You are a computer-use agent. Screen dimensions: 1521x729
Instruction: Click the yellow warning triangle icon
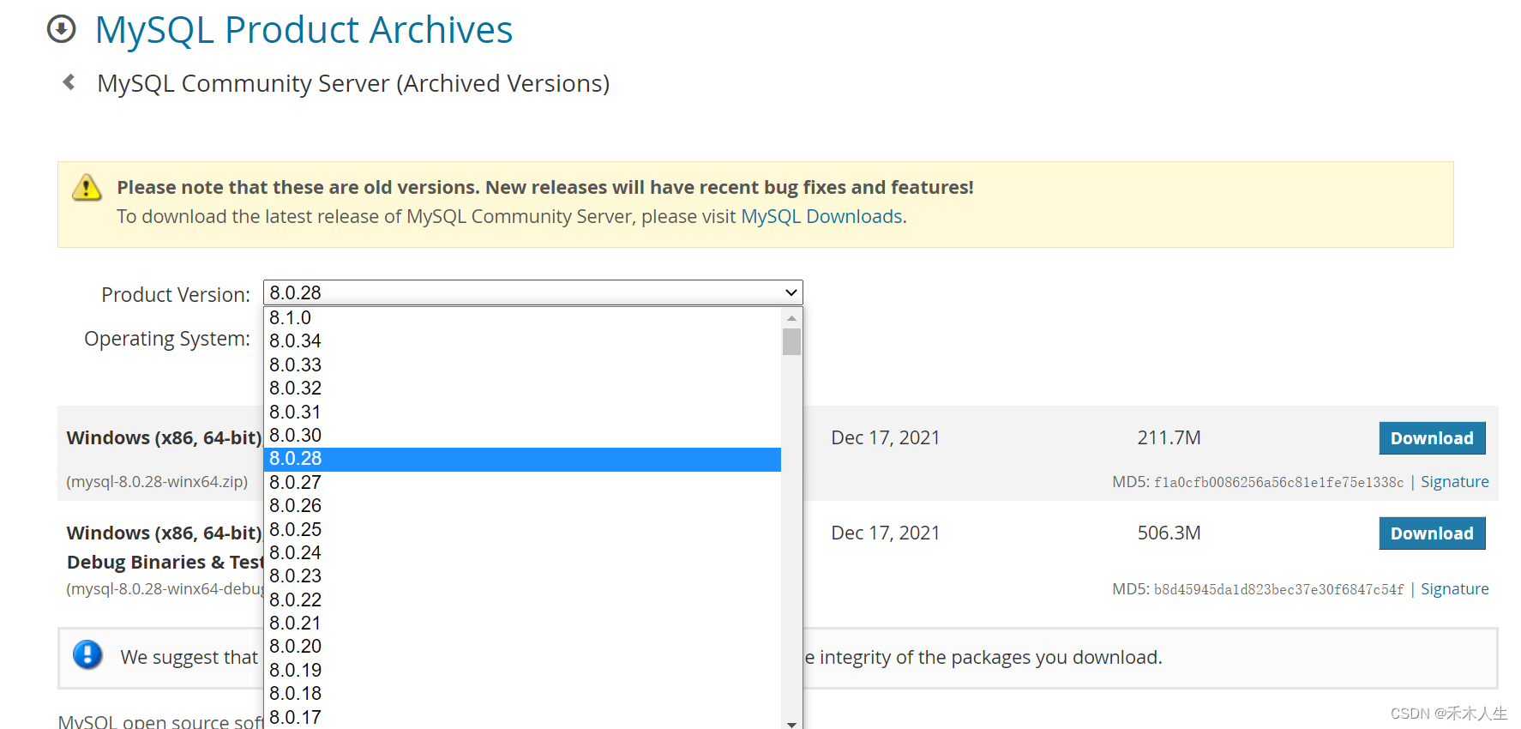pyautogui.click(x=86, y=188)
